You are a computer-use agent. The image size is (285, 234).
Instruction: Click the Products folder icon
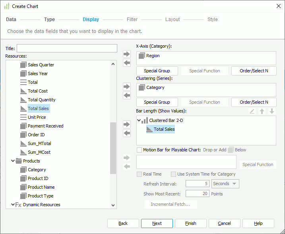point(19,161)
